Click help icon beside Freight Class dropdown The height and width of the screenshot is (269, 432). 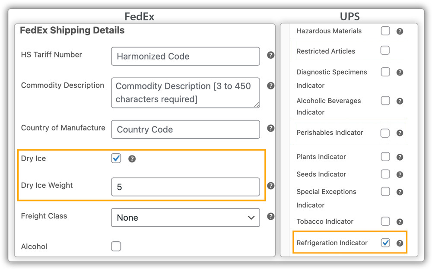270,216
